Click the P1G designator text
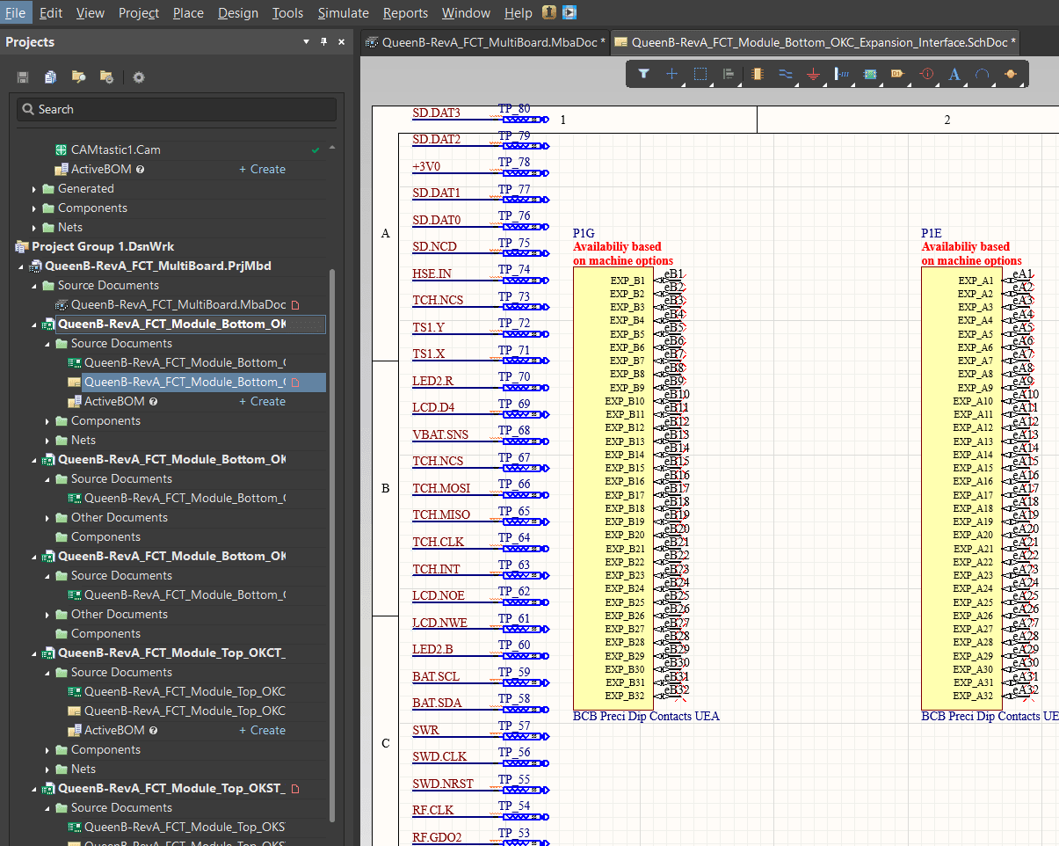 [584, 233]
